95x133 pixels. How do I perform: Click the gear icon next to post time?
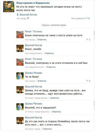pyautogui.click(x=28, y=18)
